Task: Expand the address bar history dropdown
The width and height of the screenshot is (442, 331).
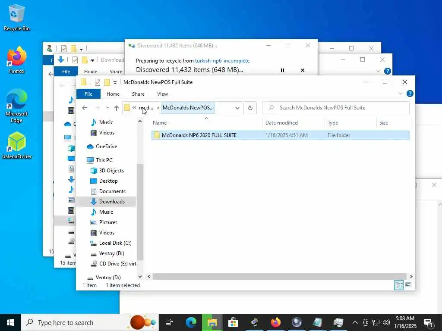Action: (237, 108)
